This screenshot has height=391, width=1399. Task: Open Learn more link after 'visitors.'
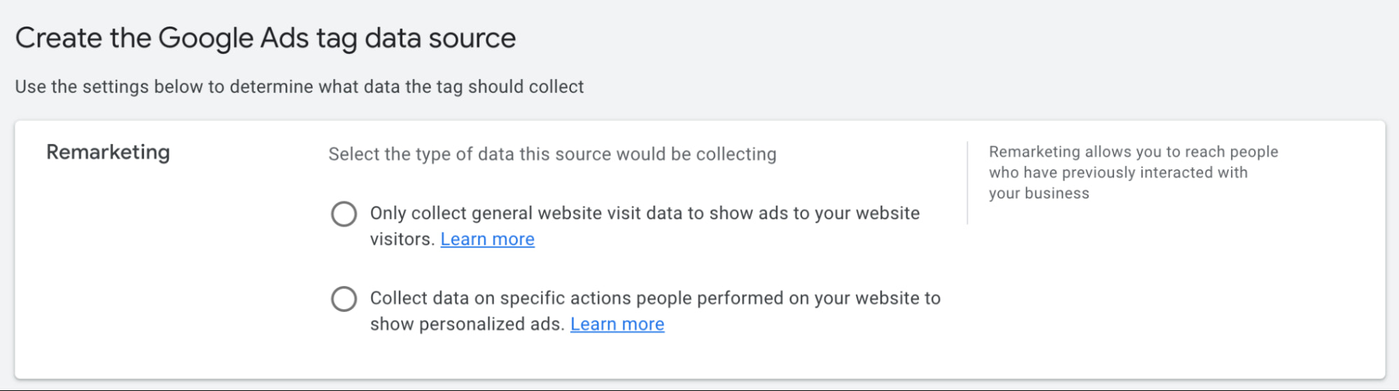(487, 239)
